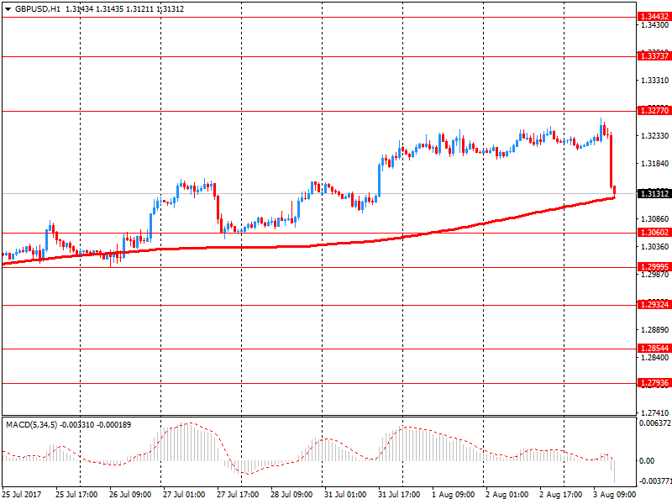Click the 2 Aug 17:00 time label
Screen dimensions: 672x504
(x=560, y=495)
